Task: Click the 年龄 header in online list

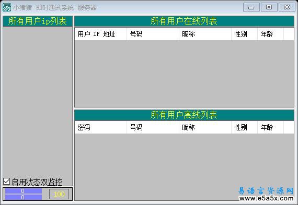Action: pyautogui.click(x=270, y=34)
